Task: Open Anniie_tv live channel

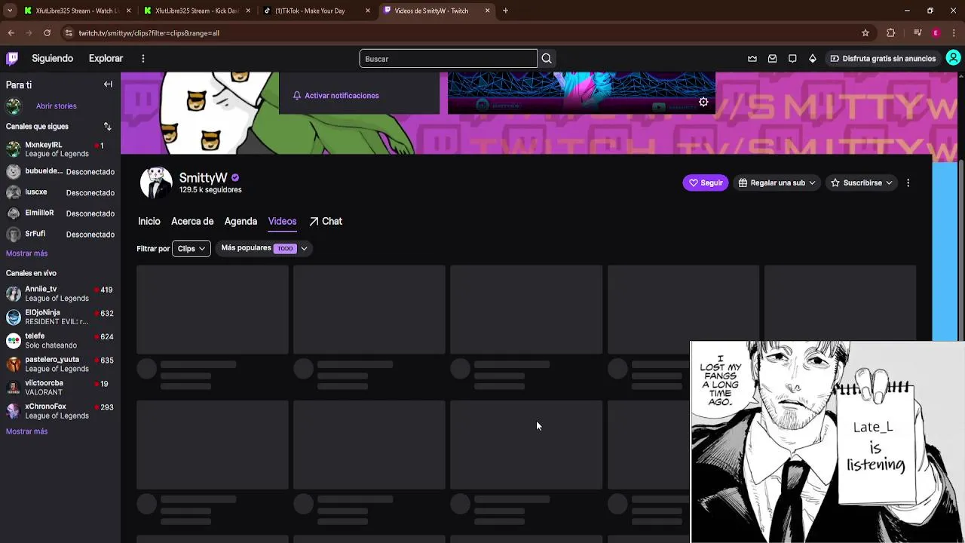Action: click(60, 293)
